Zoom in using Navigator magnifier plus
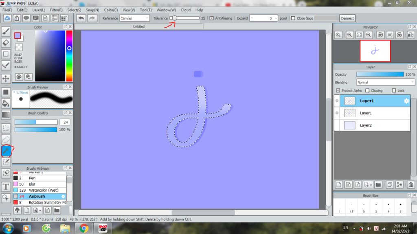The width and height of the screenshot is (417, 234). pyautogui.click(x=350, y=35)
